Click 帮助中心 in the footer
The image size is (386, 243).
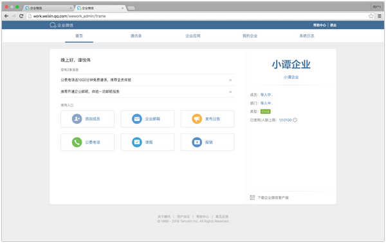(x=203, y=217)
